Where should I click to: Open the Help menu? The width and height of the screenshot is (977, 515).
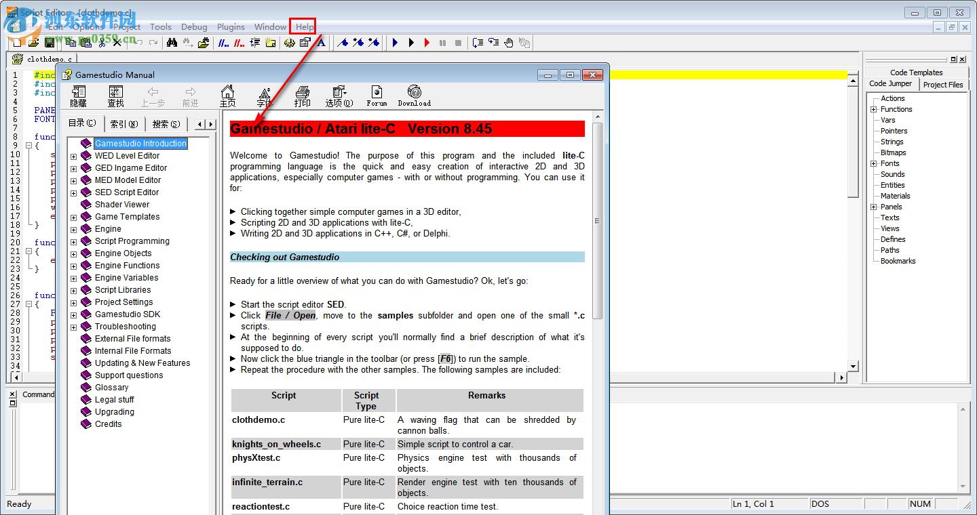click(x=305, y=26)
